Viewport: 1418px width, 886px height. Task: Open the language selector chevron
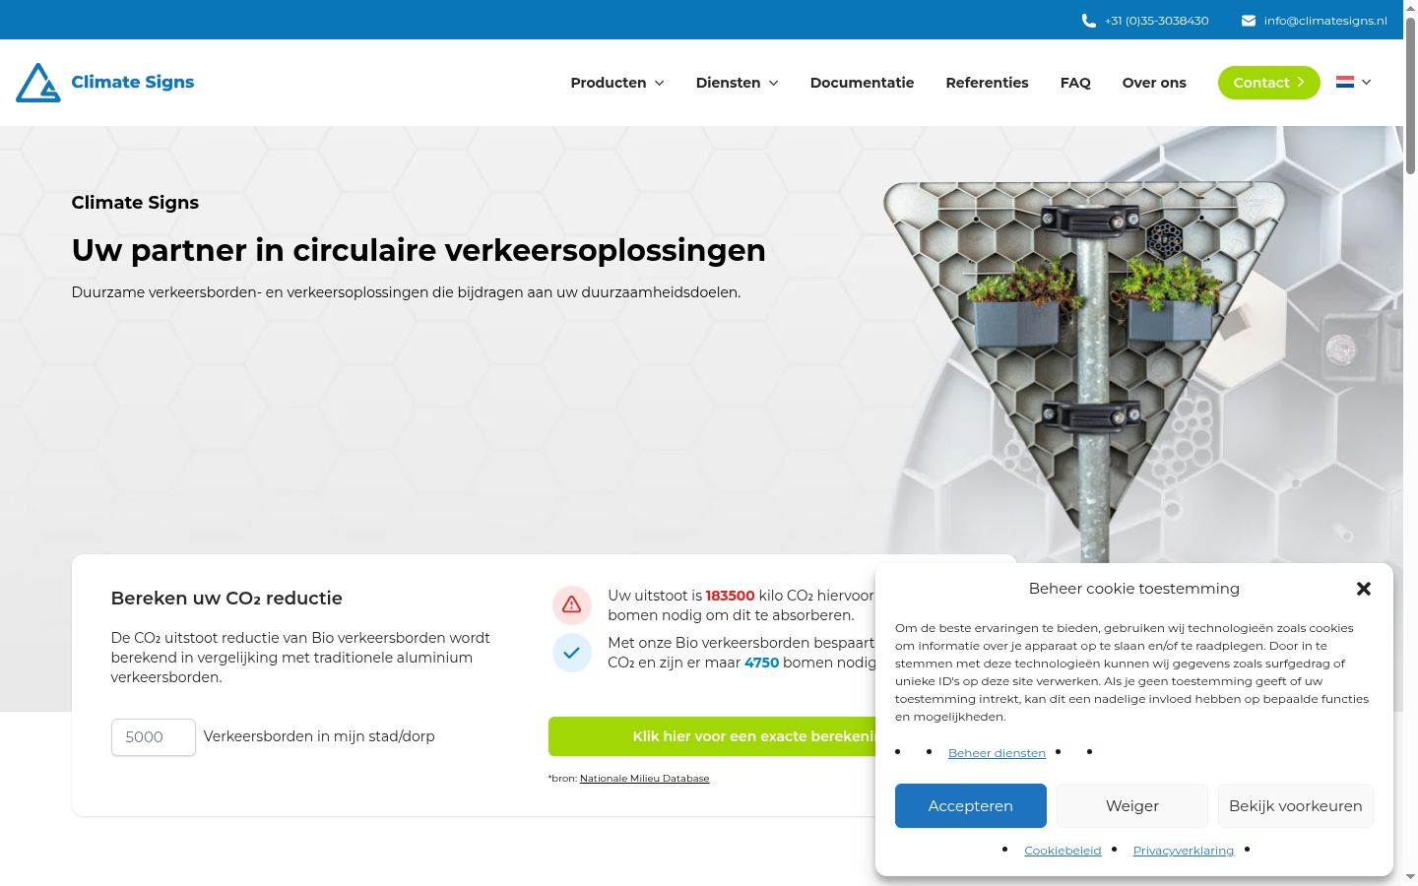pyautogui.click(x=1366, y=82)
